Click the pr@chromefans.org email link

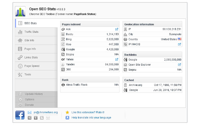click(43, 112)
